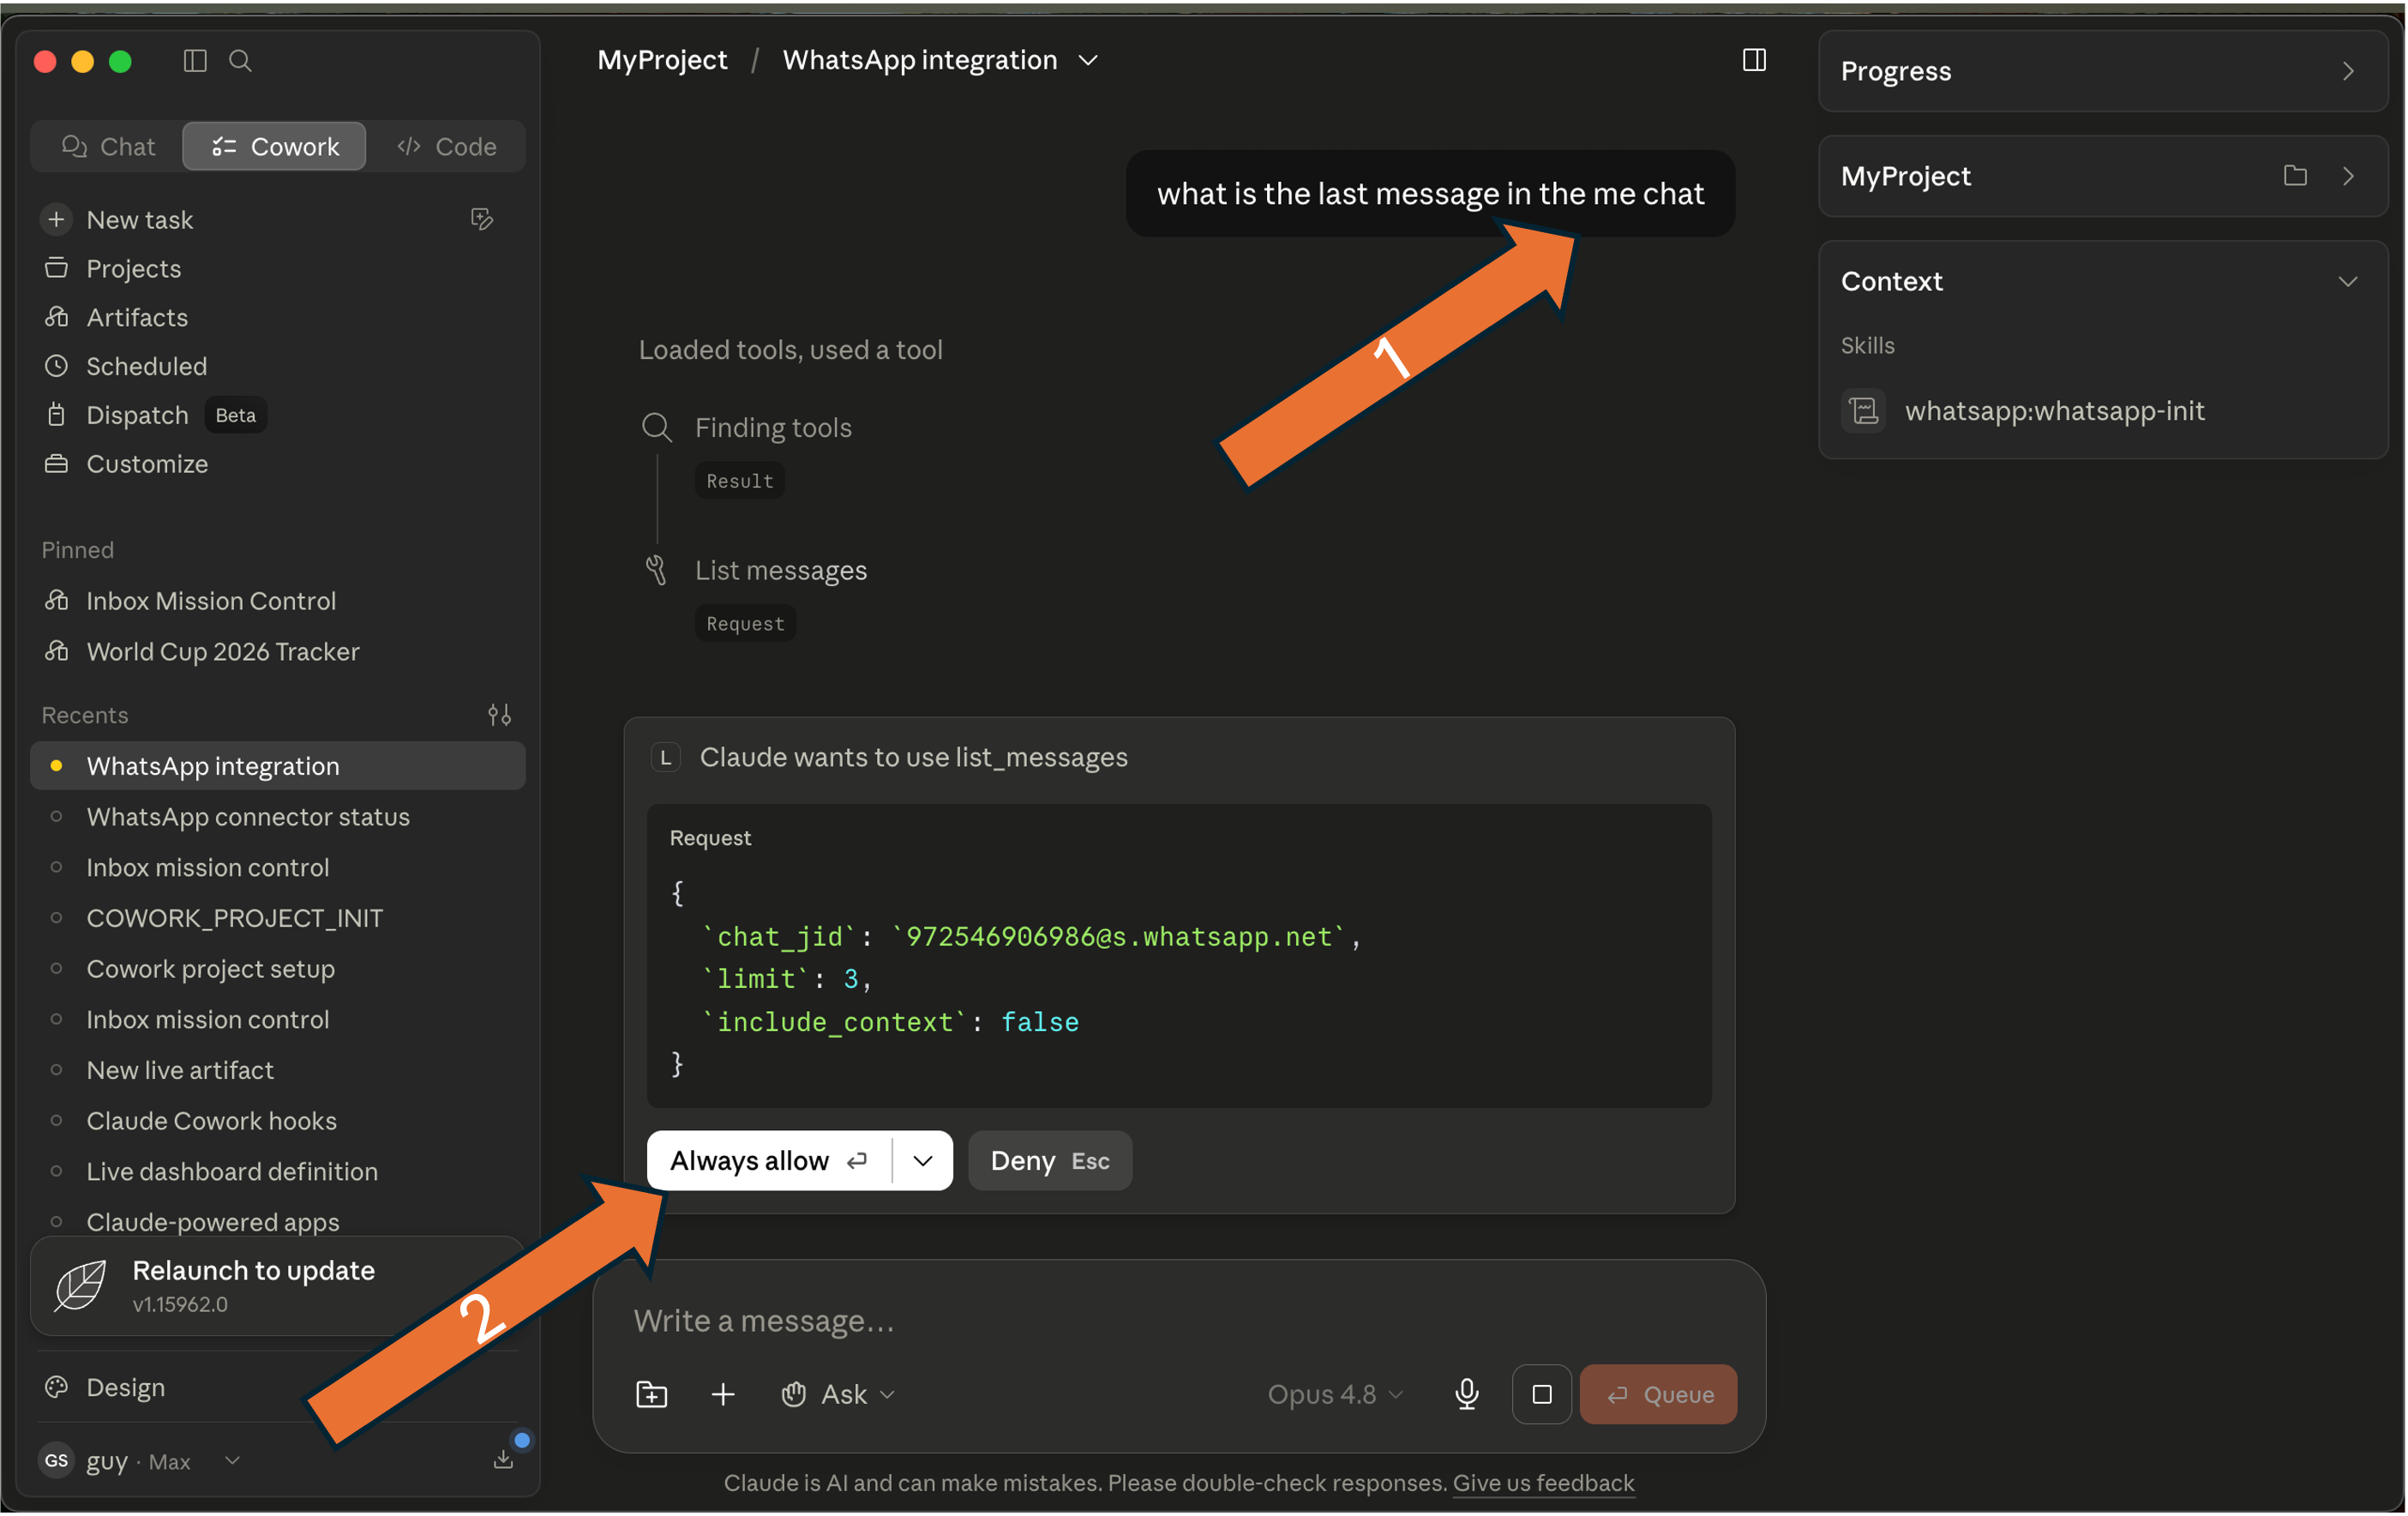
Task: Open the Projects section
Action: click(x=134, y=268)
